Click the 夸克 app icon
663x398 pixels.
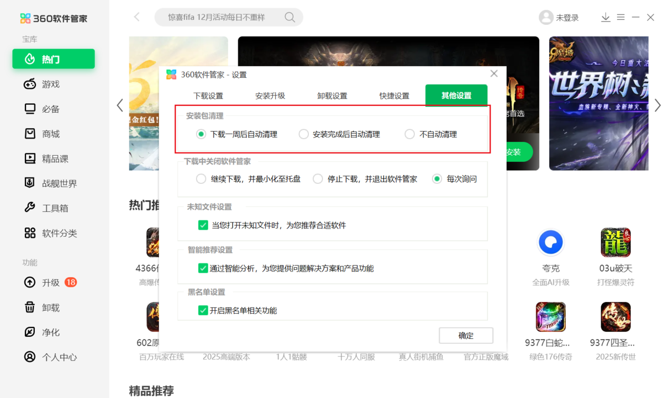pyautogui.click(x=551, y=242)
